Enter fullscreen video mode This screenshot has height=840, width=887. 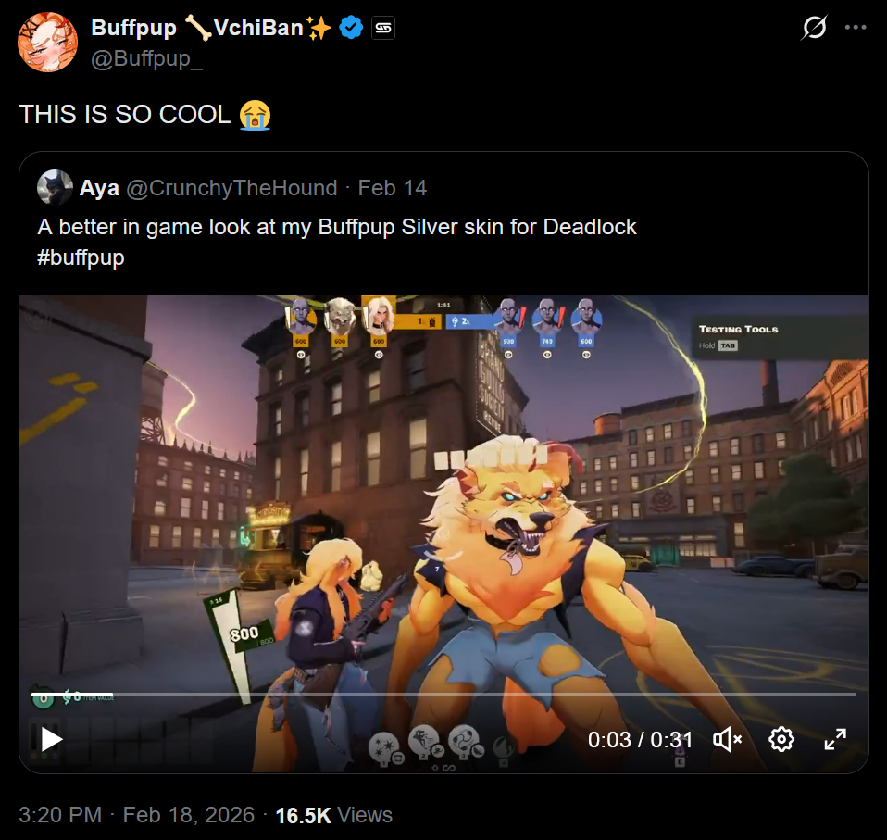point(835,739)
